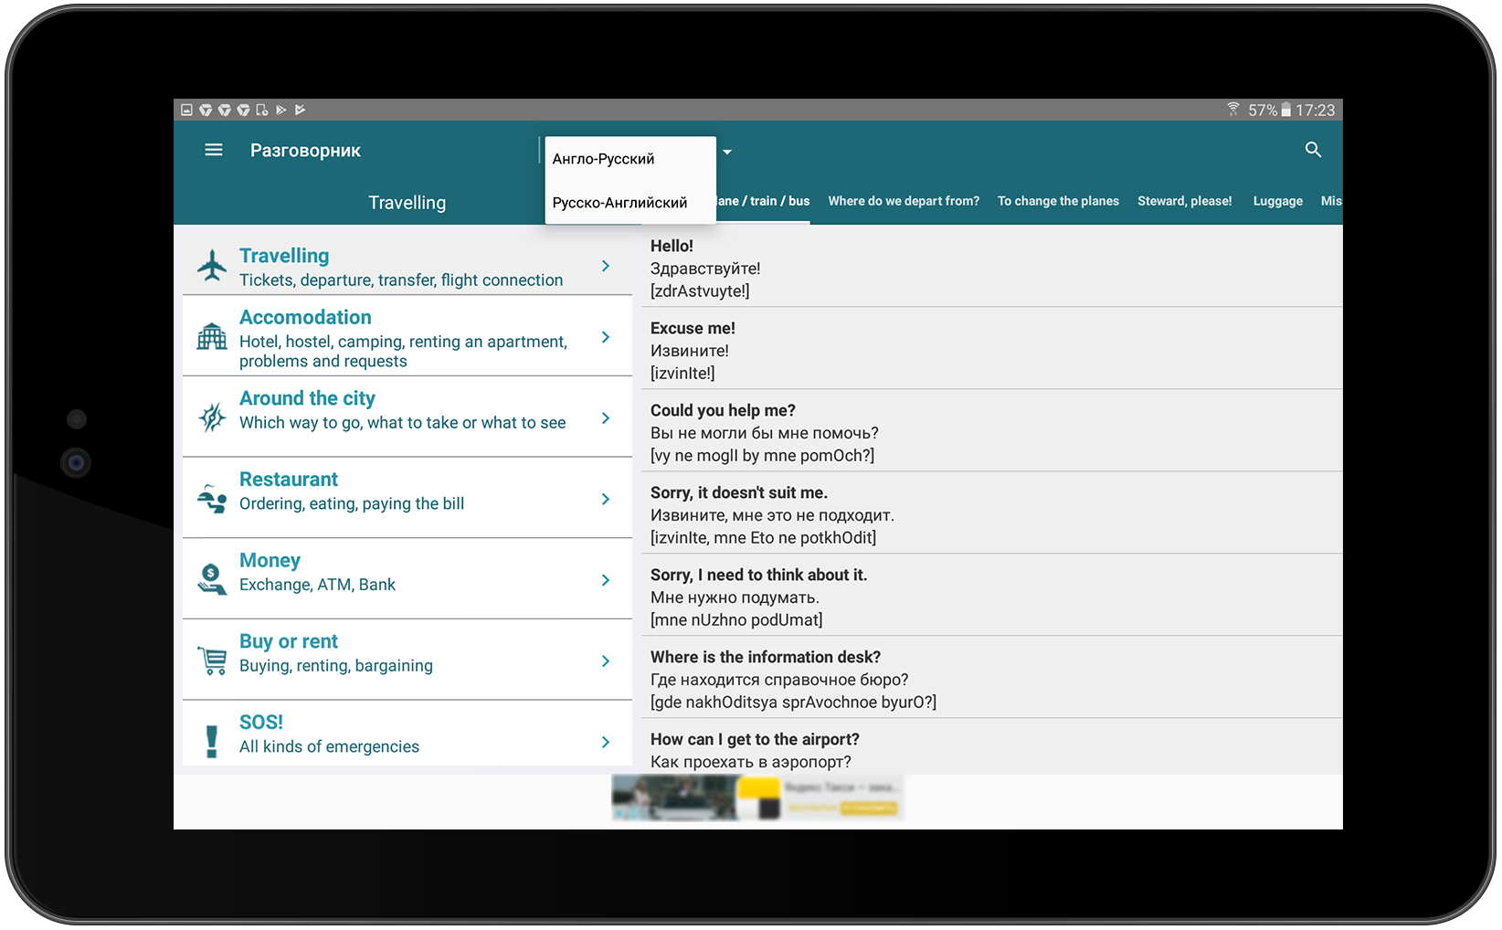The height and width of the screenshot is (930, 1502).
Task: Switch to To change the planes tab
Action: [1058, 201]
